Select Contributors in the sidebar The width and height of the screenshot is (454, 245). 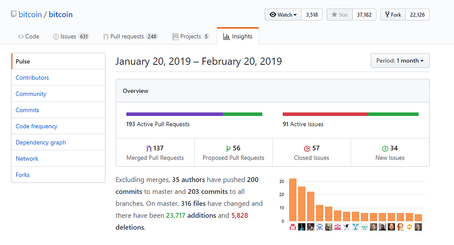pos(32,77)
